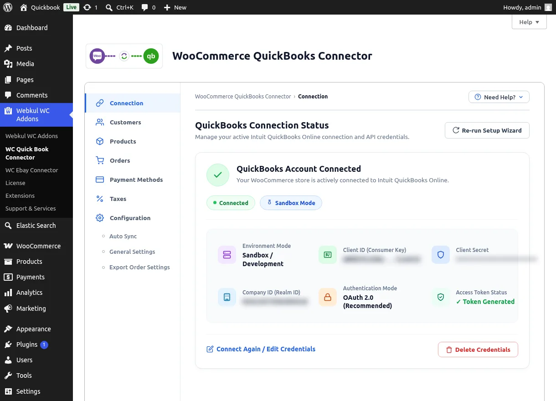
Task: Click the Products box icon in connector menu
Action: [100, 141]
